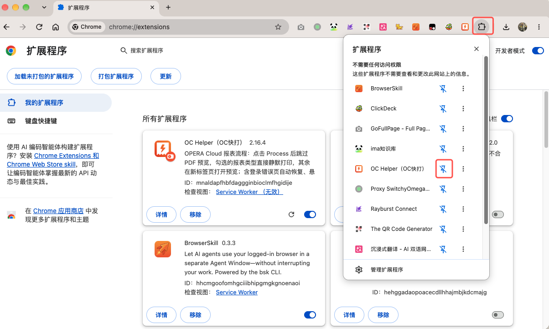
Task: Switch to the 扩展程序 browser tab
Action: (x=106, y=8)
